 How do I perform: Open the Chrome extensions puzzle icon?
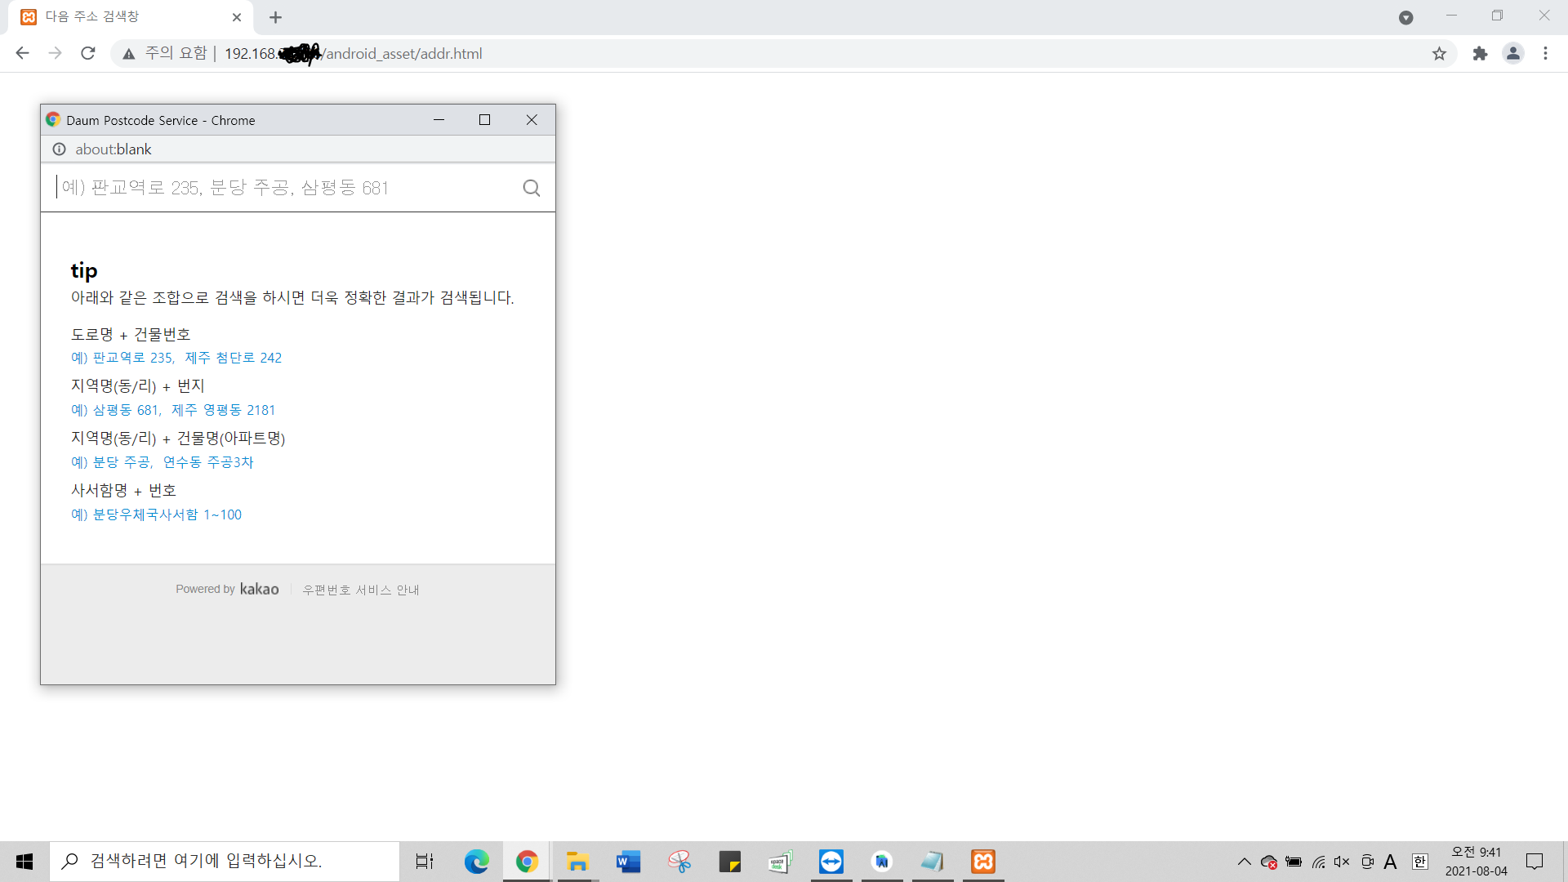pos(1480,53)
